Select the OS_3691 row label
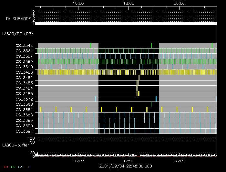Image resolution: width=226 pixels, height=172 pixels. coord(24,131)
